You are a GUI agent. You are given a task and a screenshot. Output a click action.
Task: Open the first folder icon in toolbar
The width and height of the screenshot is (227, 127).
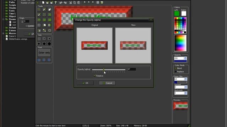tap(47, 2)
